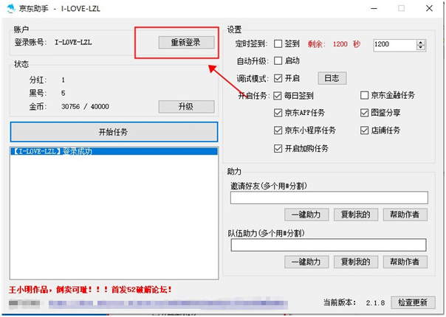This screenshot has height=317, width=446.
Task: Close the 京东助手 window
Action: coord(429,8)
